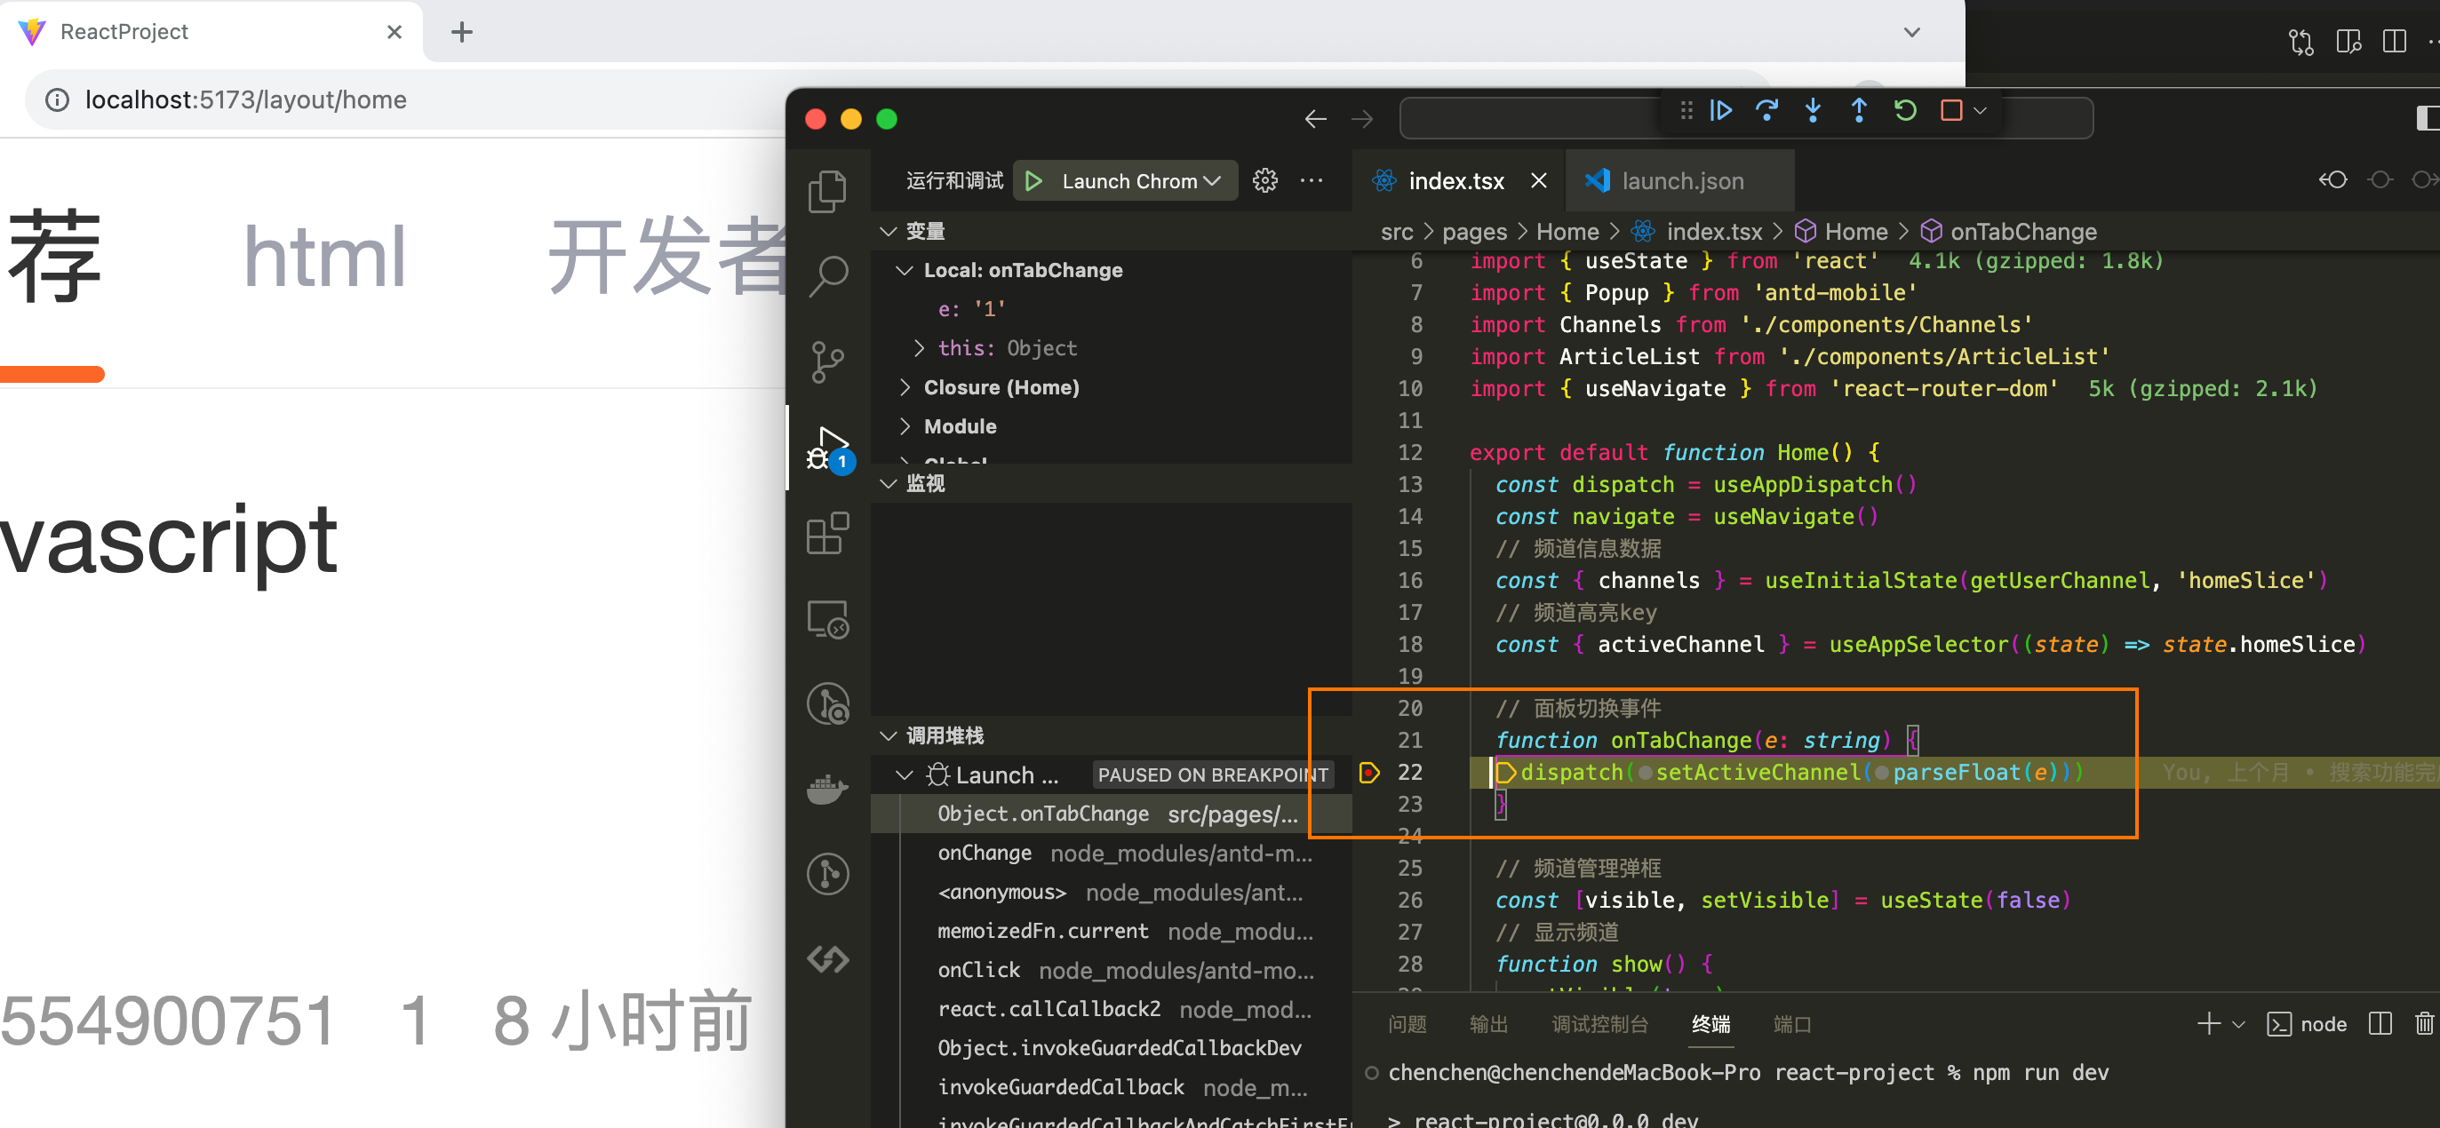
Task: Select the Object.invokeGuardedCallbackDev stack frame
Action: (1112, 1048)
